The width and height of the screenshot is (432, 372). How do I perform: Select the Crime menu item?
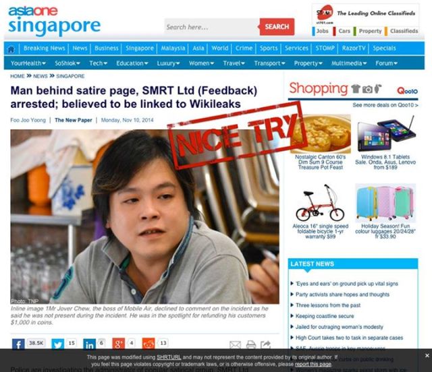[x=244, y=48]
